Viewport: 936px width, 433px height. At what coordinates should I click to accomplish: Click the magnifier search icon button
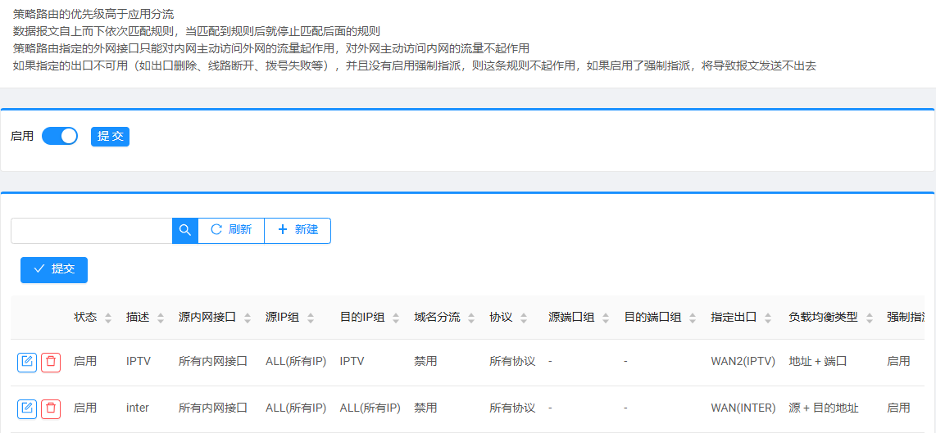pos(185,230)
